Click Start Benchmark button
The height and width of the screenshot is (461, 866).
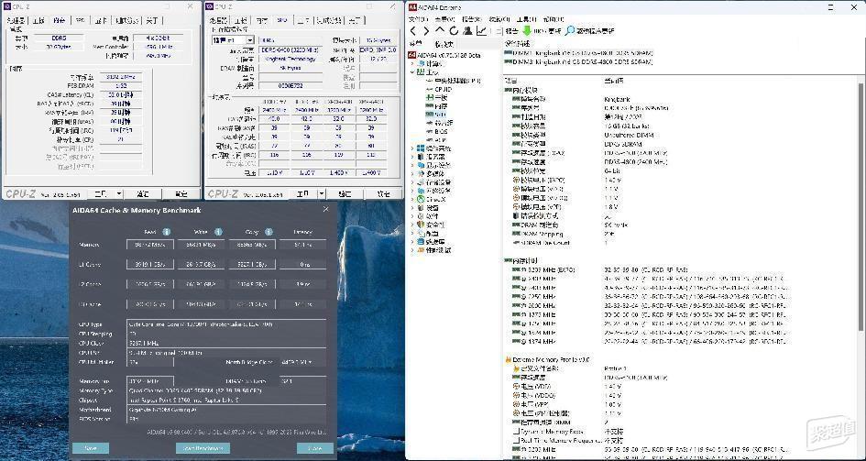pos(203,448)
